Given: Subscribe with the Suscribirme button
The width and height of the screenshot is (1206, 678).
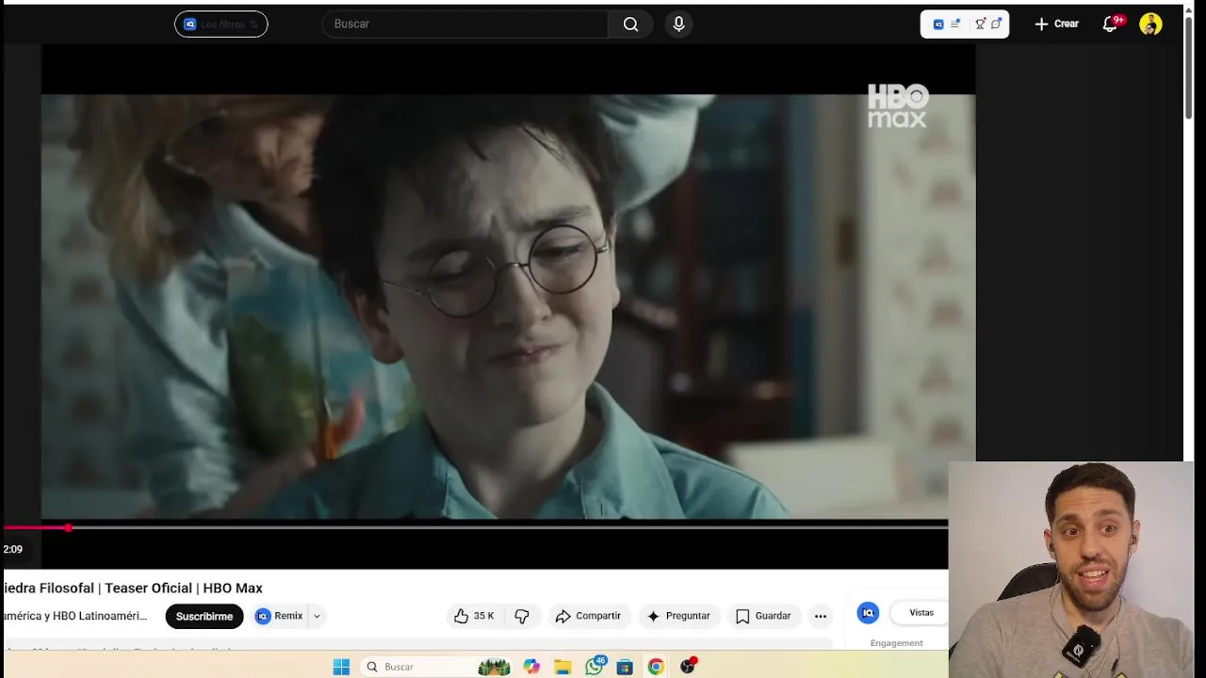Looking at the screenshot, I should coord(204,617).
